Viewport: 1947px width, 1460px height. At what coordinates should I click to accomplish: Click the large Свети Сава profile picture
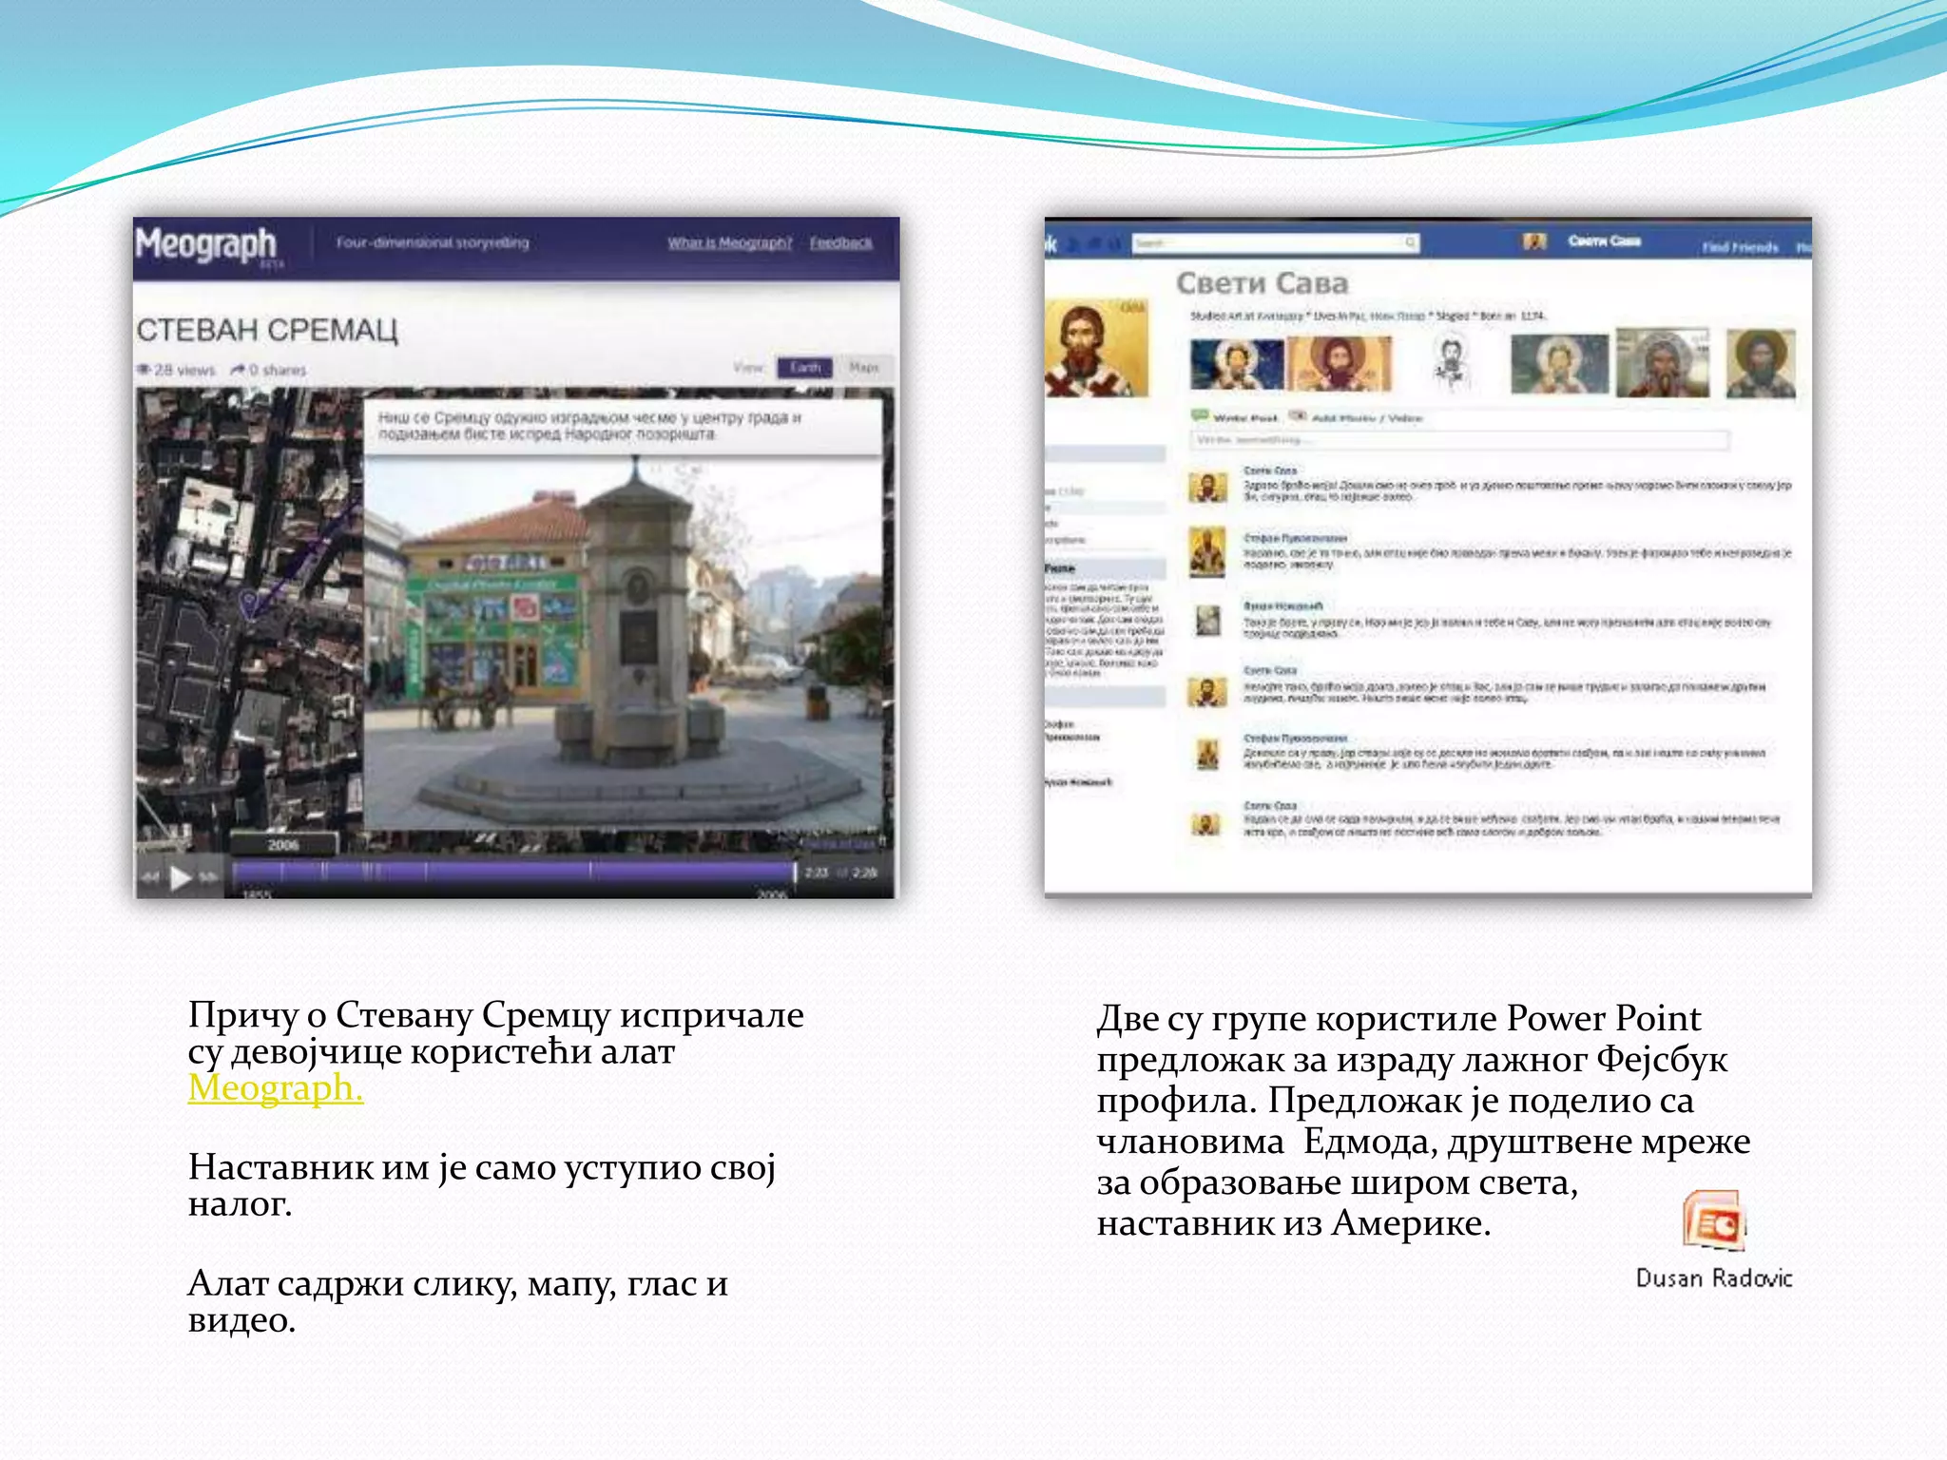click(x=1095, y=348)
